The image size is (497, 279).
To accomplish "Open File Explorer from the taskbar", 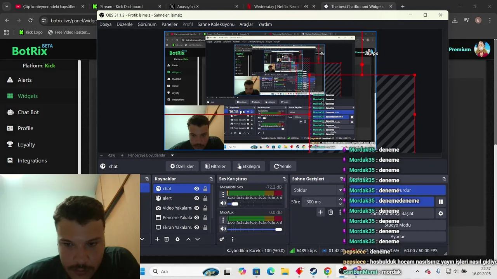I will coord(285,271).
